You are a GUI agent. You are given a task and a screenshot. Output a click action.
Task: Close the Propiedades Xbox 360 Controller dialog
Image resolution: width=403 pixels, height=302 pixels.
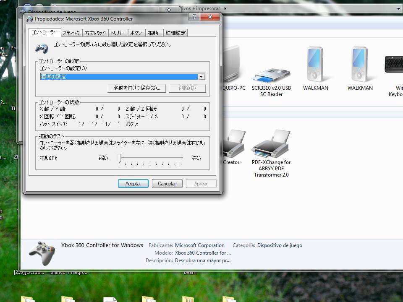coord(210,17)
